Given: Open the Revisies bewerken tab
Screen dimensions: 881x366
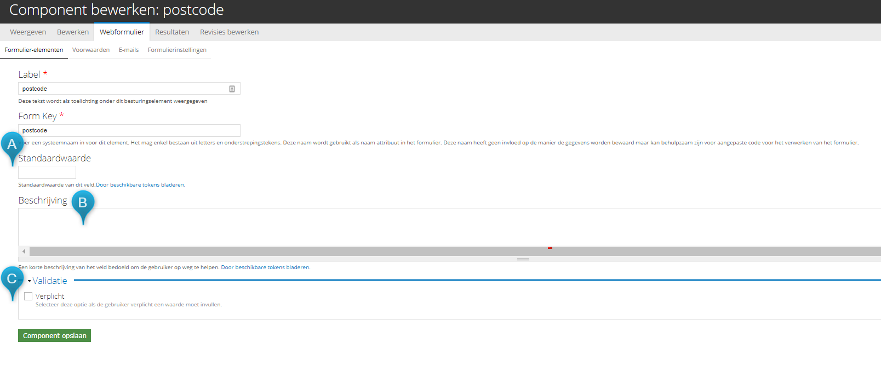Looking at the screenshot, I should tap(229, 32).
